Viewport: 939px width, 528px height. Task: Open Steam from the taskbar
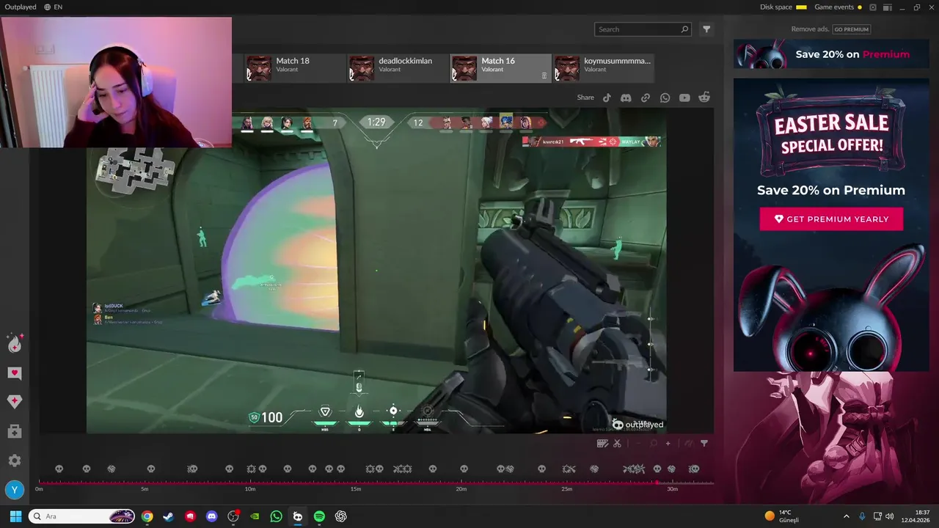tap(168, 516)
